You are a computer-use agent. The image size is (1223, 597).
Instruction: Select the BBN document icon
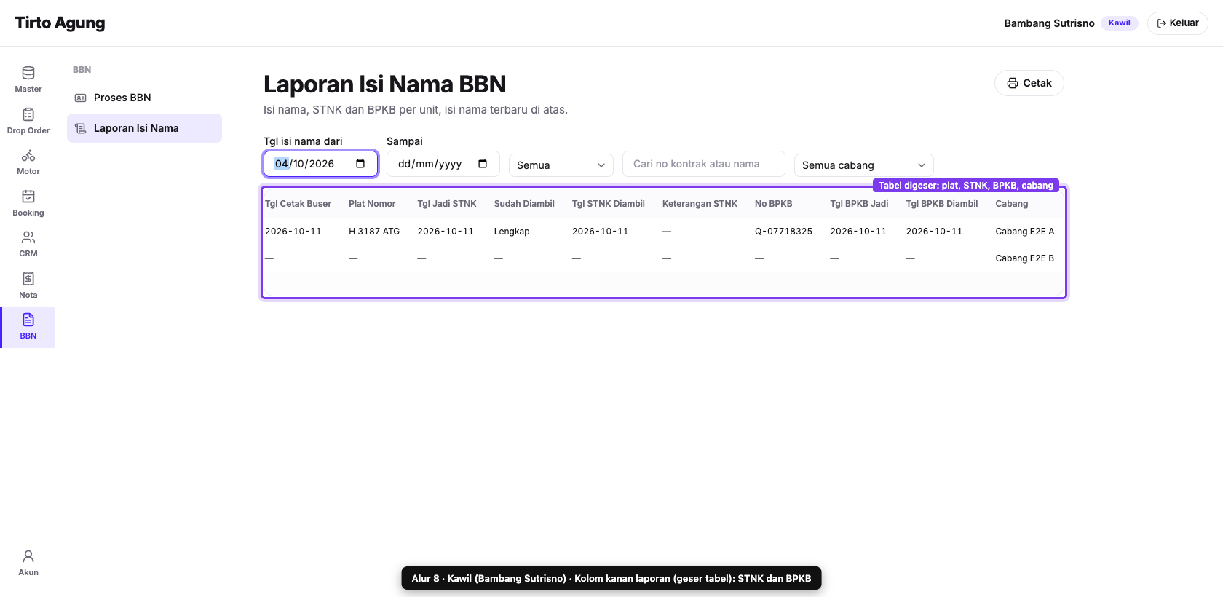(x=28, y=320)
